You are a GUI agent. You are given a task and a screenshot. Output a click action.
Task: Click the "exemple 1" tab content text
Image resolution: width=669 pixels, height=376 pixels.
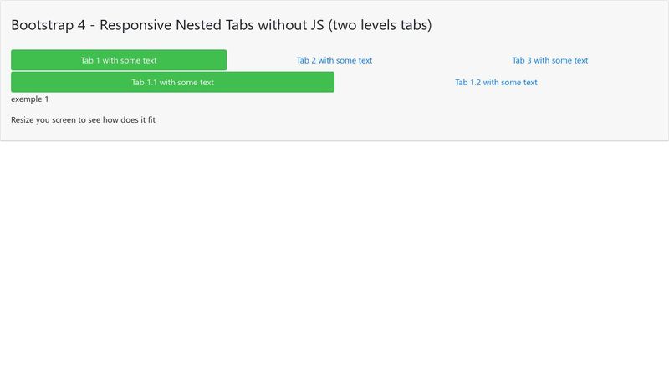[30, 99]
